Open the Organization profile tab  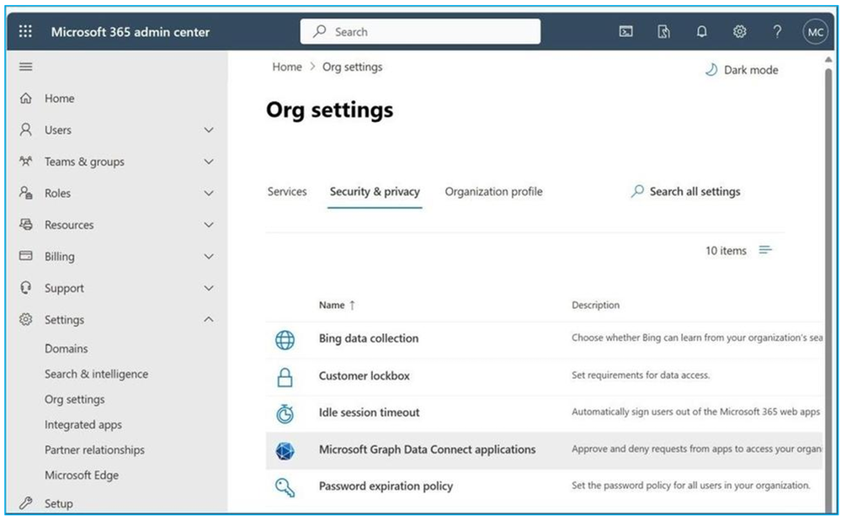click(x=493, y=191)
